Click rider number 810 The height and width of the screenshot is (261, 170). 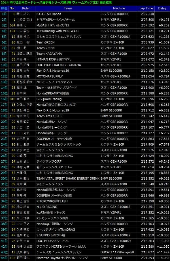click(x=12, y=99)
